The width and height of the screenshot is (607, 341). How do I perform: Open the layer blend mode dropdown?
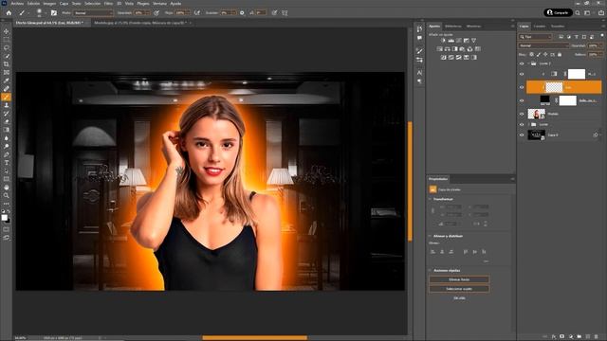[543, 45]
